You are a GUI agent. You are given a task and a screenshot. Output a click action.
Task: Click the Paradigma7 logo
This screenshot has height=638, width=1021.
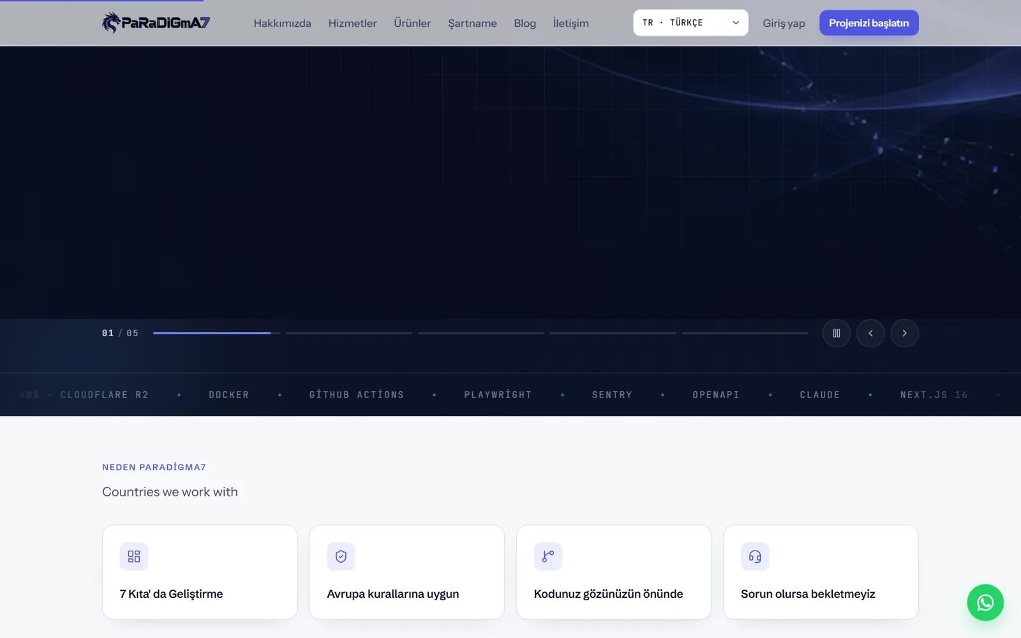tap(156, 23)
